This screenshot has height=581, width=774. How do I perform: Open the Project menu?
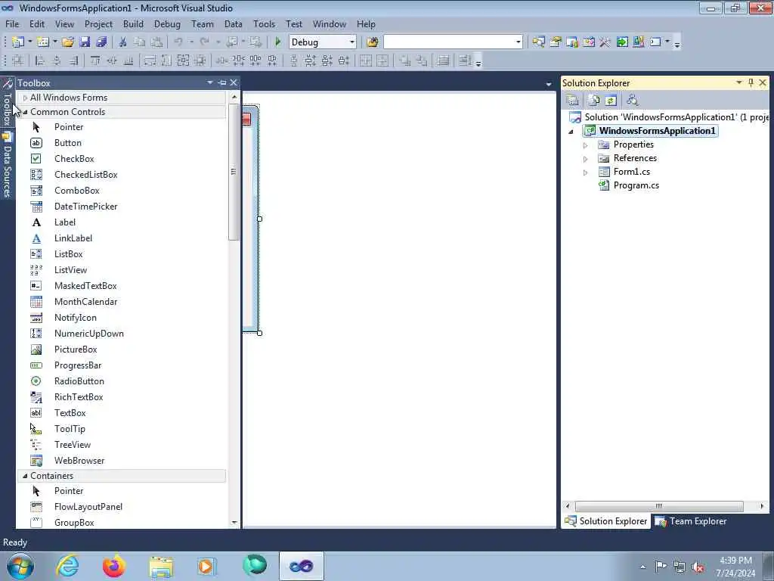click(x=98, y=24)
